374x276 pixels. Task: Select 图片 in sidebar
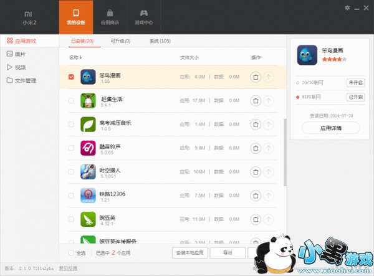[x=16, y=54]
